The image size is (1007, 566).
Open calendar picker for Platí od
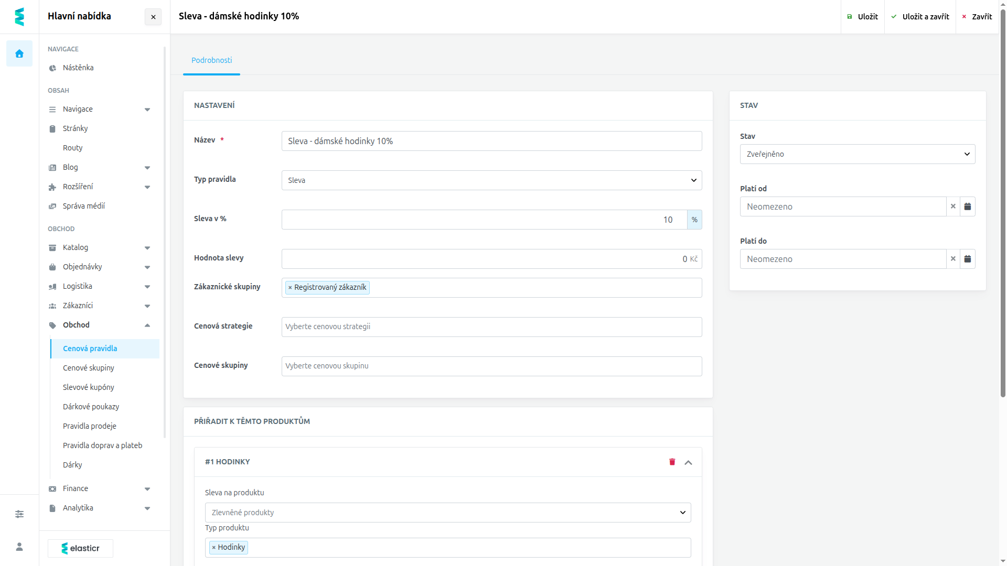[x=967, y=206]
